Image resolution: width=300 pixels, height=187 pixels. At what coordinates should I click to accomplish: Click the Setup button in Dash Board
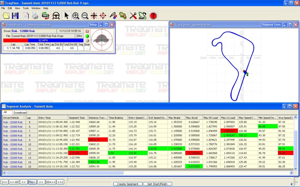93,25
